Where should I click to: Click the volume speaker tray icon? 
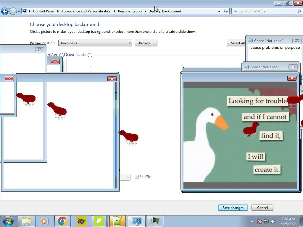[x=273, y=221]
